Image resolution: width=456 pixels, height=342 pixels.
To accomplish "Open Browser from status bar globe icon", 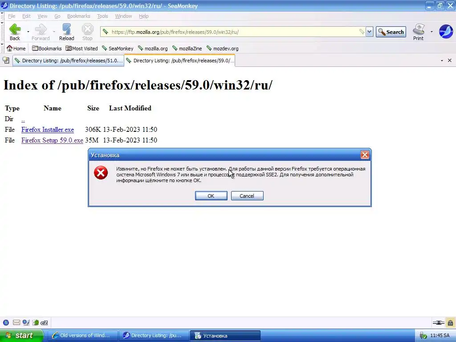I will click(6, 322).
